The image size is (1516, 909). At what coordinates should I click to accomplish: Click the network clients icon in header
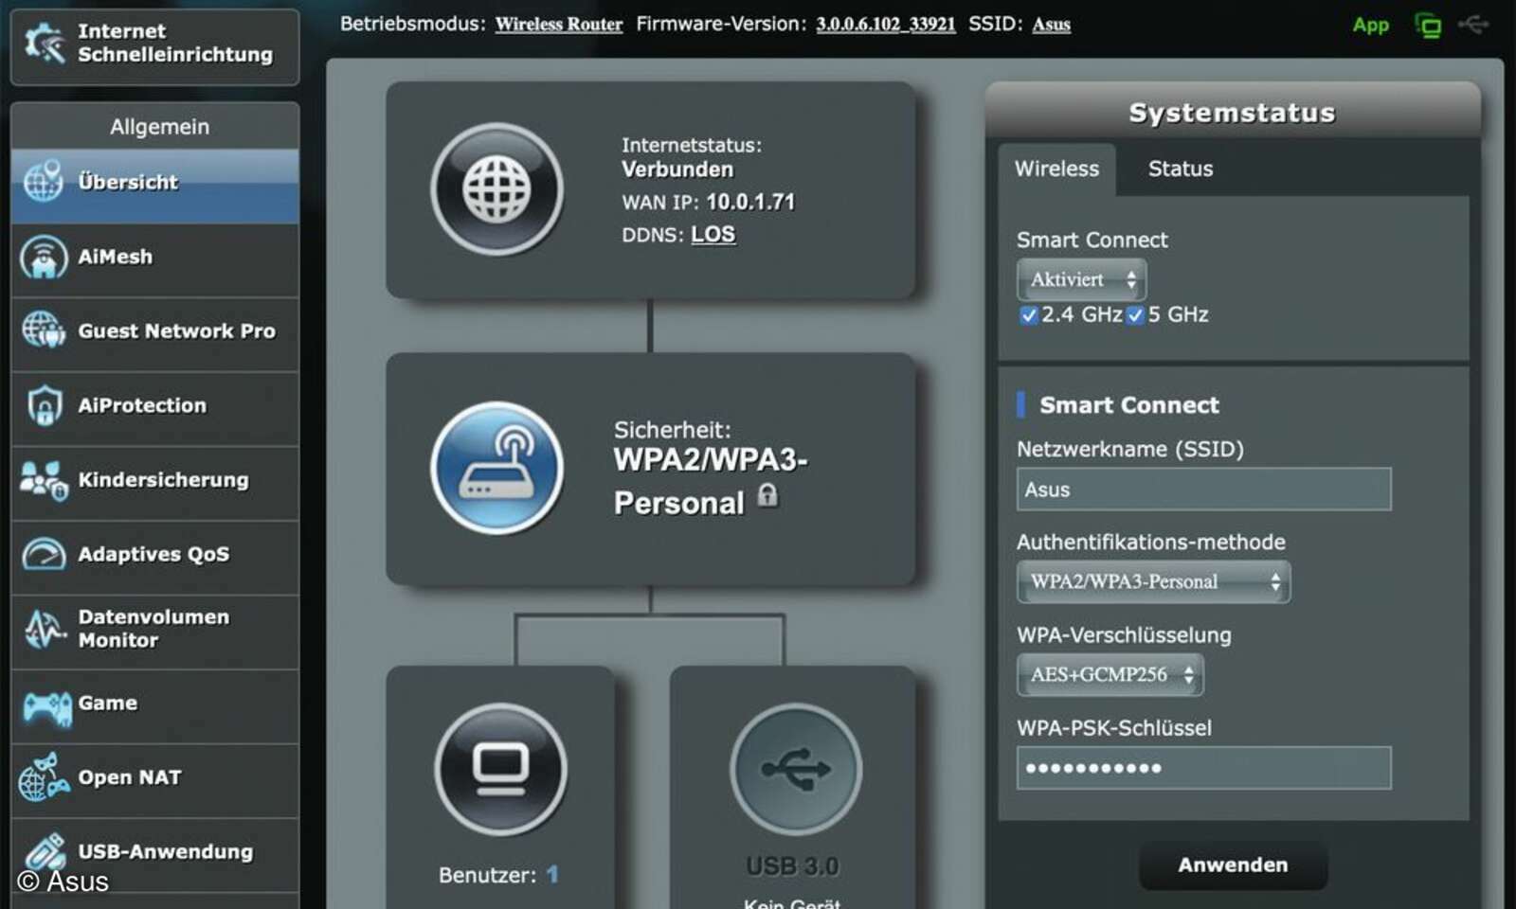pos(1427,26)
